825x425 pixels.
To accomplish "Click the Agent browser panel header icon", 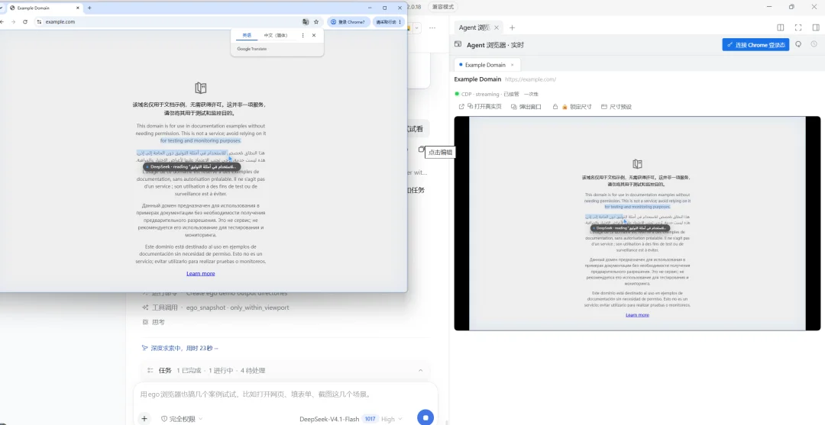I will click(x=458, y=45).
